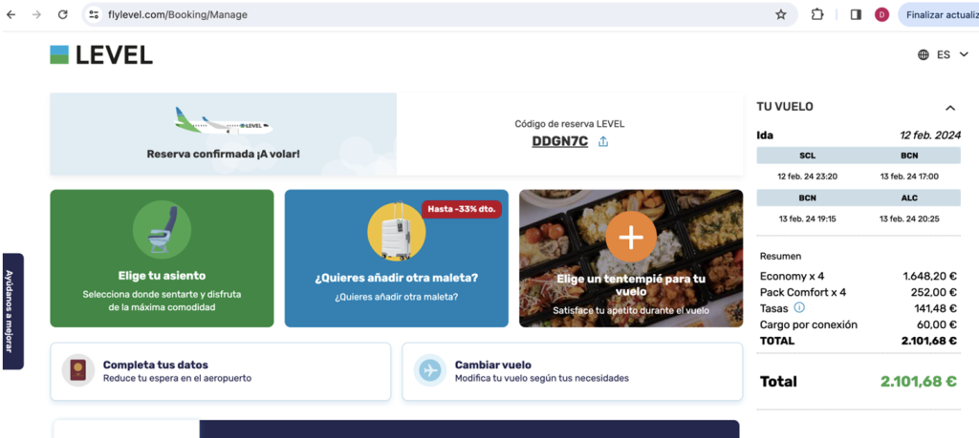Image resolution: width=979 pixels, height=438 pixels.
Task: Open the browser extensions puzzle icon
Action: click(x=817, y=15)
